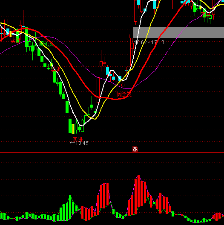
Task: Click the arrow pointing to the 12.45 low
Action: tap(72, 142)
